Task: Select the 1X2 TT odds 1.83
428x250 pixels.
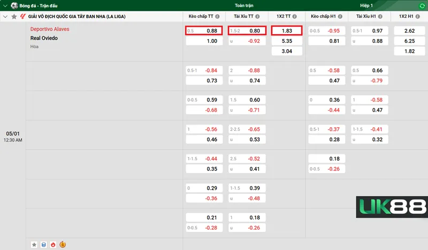Action: [286, 31]
